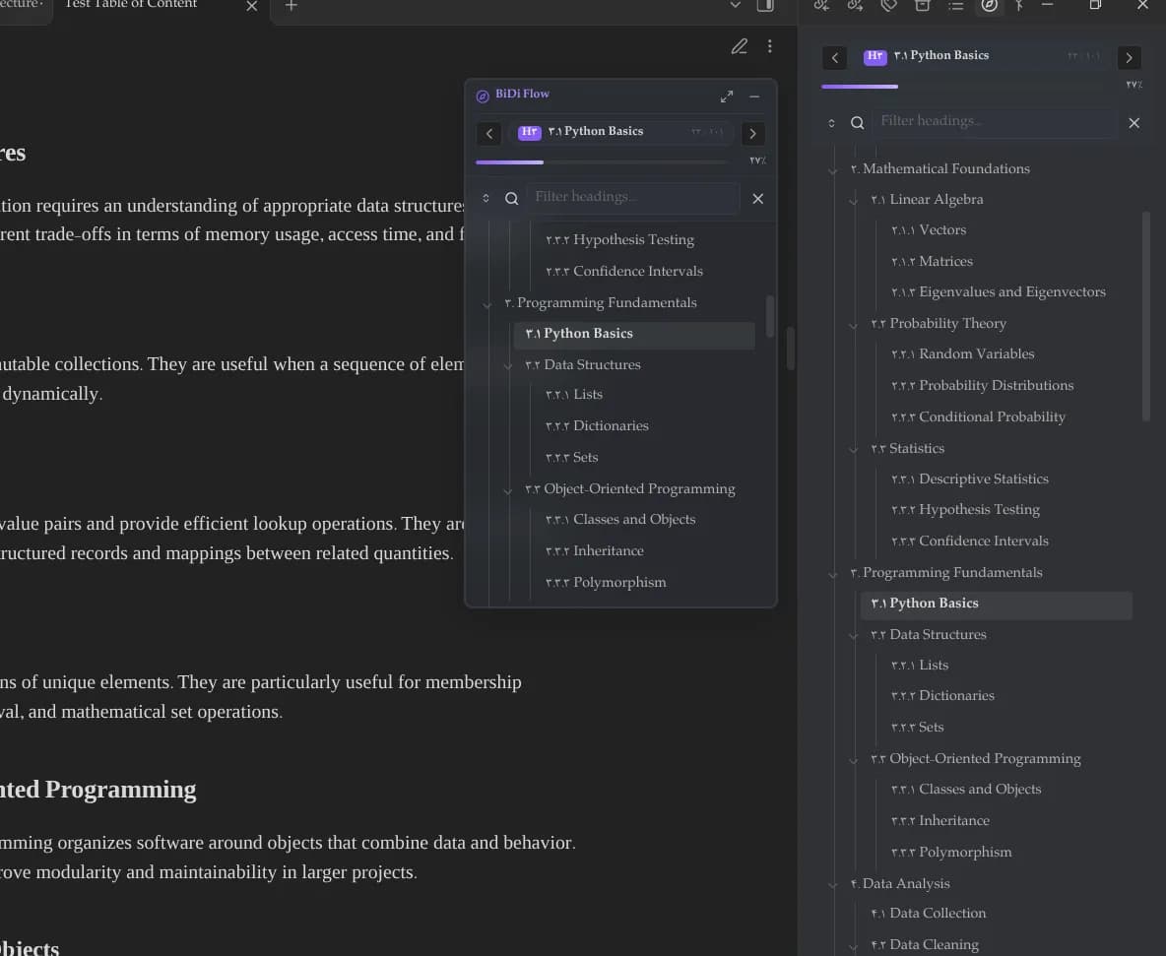Go to previous heading in the right sidebar
The image size is (1166, 956).
pos(834,58)
